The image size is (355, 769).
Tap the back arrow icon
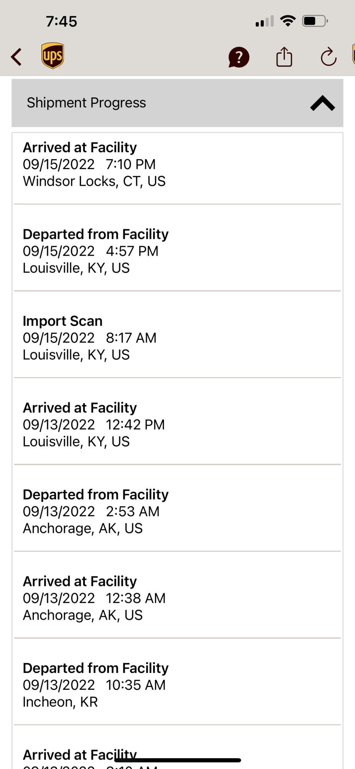(x=17, y=57)
